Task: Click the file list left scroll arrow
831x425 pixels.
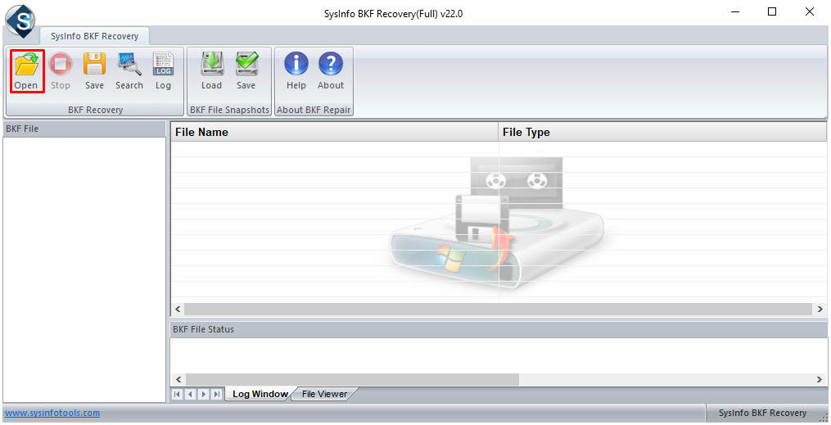Action: click(178, 309)
